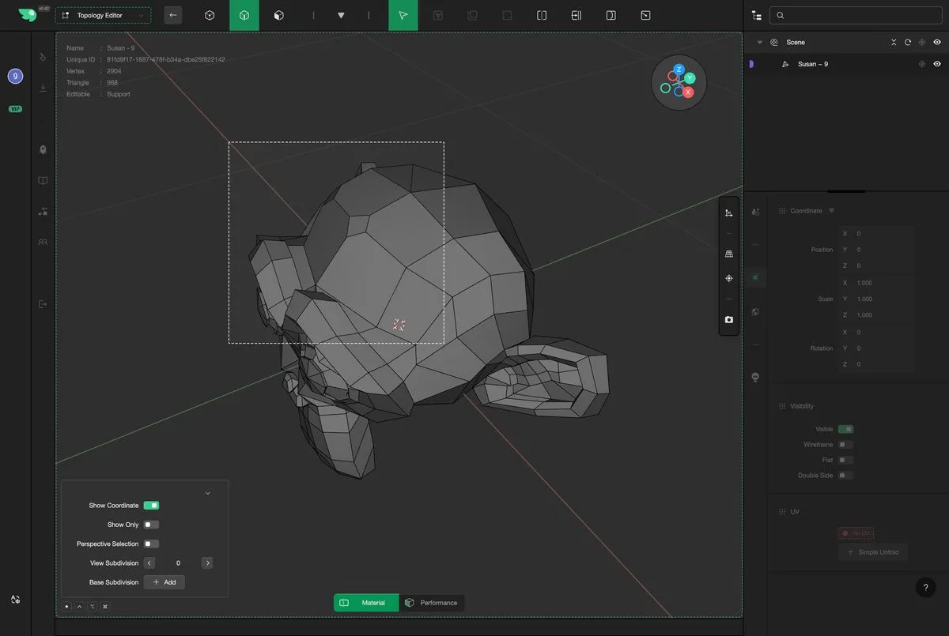Hide Susan – 9 using eye icon
This screenshot has height=636, width=949.
tap(937, 64)
